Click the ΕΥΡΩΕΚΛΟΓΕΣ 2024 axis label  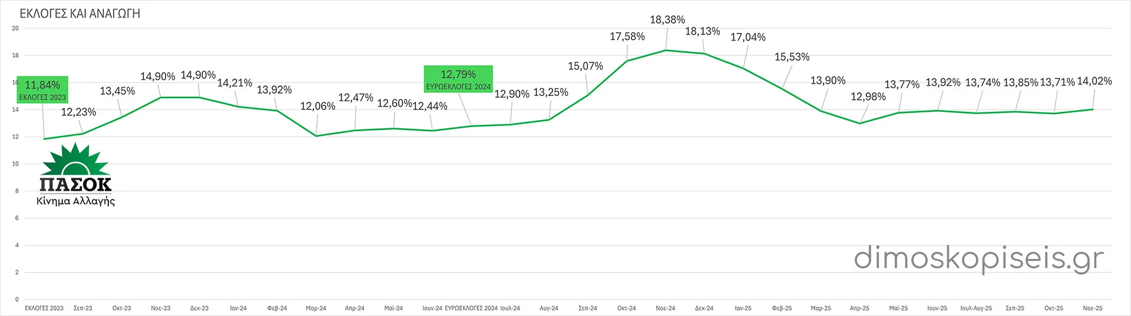click(471, 308)
